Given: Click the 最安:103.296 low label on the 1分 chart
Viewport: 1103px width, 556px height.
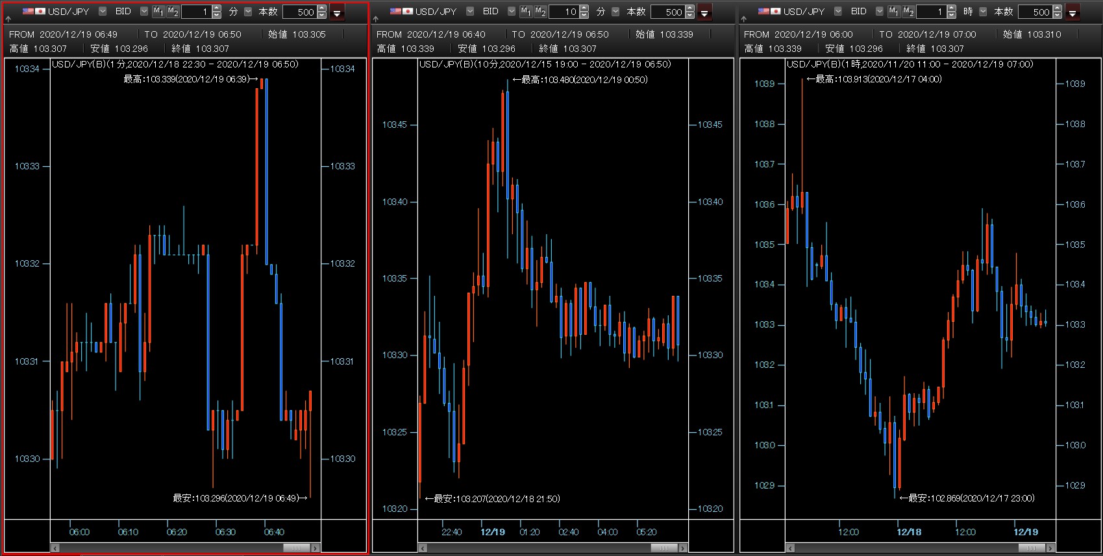Looking at the screenshot, I should tap(240, 498).
